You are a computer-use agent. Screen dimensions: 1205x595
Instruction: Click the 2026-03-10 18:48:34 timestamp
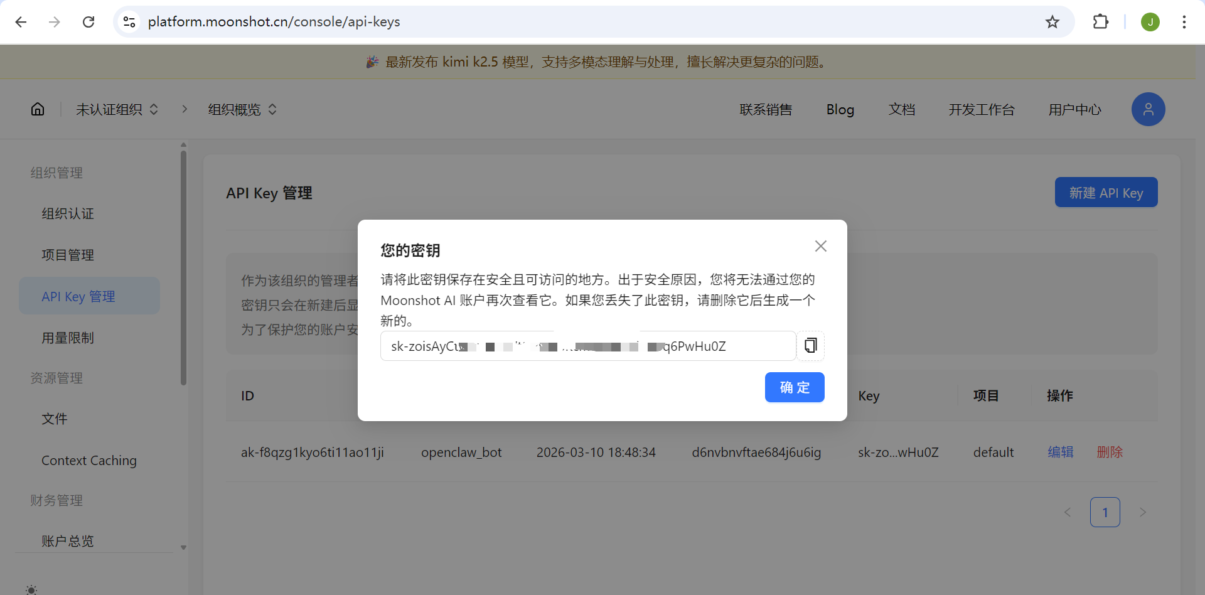coord(596,452)
